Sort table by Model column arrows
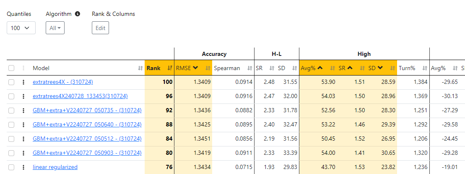The height and width of the screenshot is (174, 465). [x=140, y=68]
